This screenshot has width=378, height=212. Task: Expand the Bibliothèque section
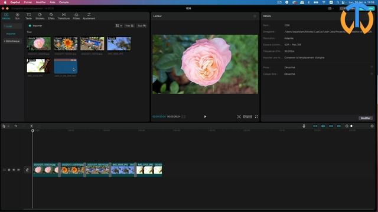click(12, 41)
